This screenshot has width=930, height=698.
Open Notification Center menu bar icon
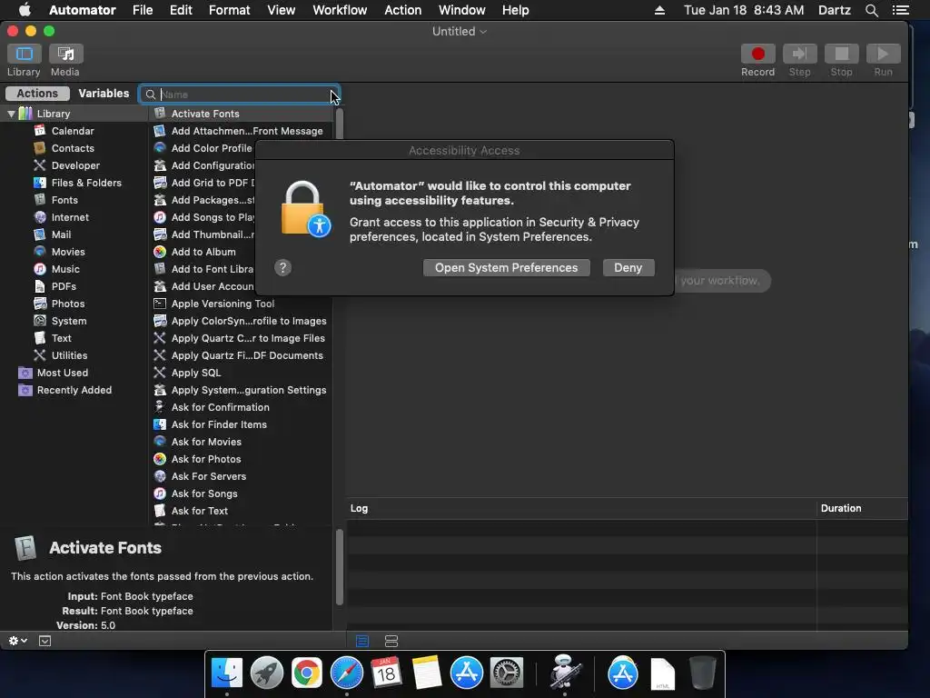pos(900,10)
